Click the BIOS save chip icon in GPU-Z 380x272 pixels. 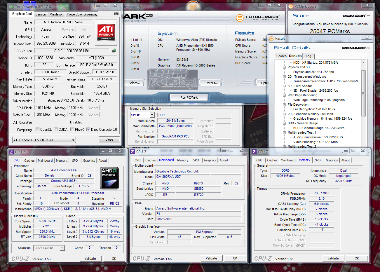[114, 51]
